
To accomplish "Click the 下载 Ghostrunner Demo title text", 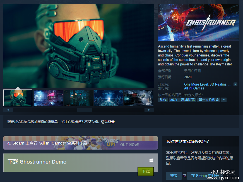I will pyautogui.click(x=37, y=162).
